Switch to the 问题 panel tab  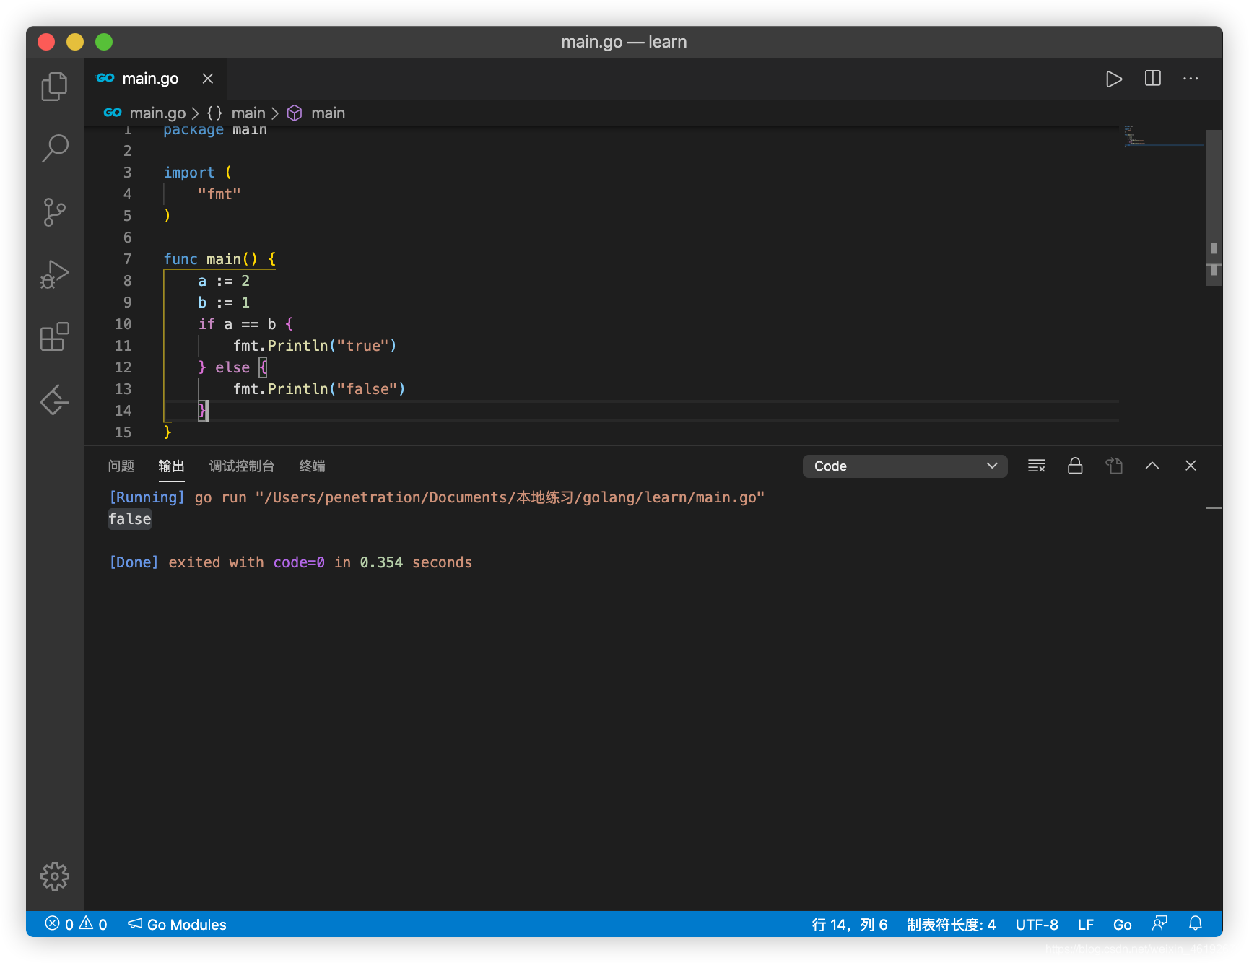coord(121,466)
